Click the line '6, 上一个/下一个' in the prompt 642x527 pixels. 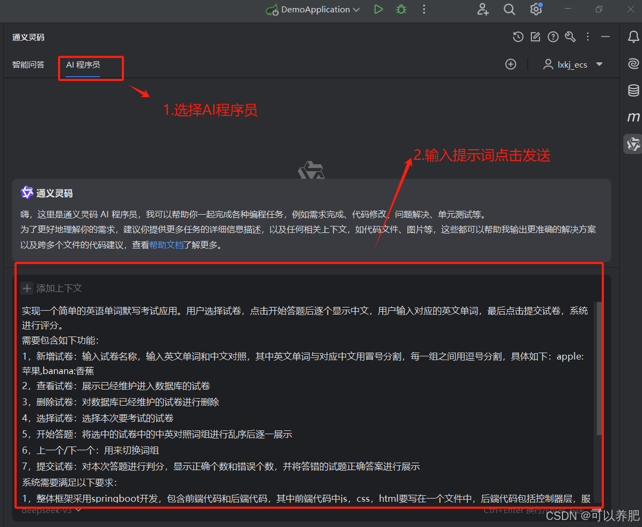pos(91,450)
